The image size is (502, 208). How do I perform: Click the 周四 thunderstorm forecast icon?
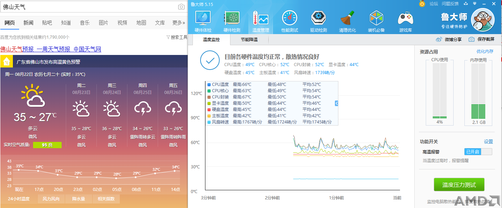point(142,108)
